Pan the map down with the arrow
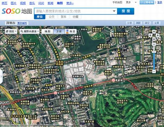This screenshot has width=164, height=127. point(154,39)
